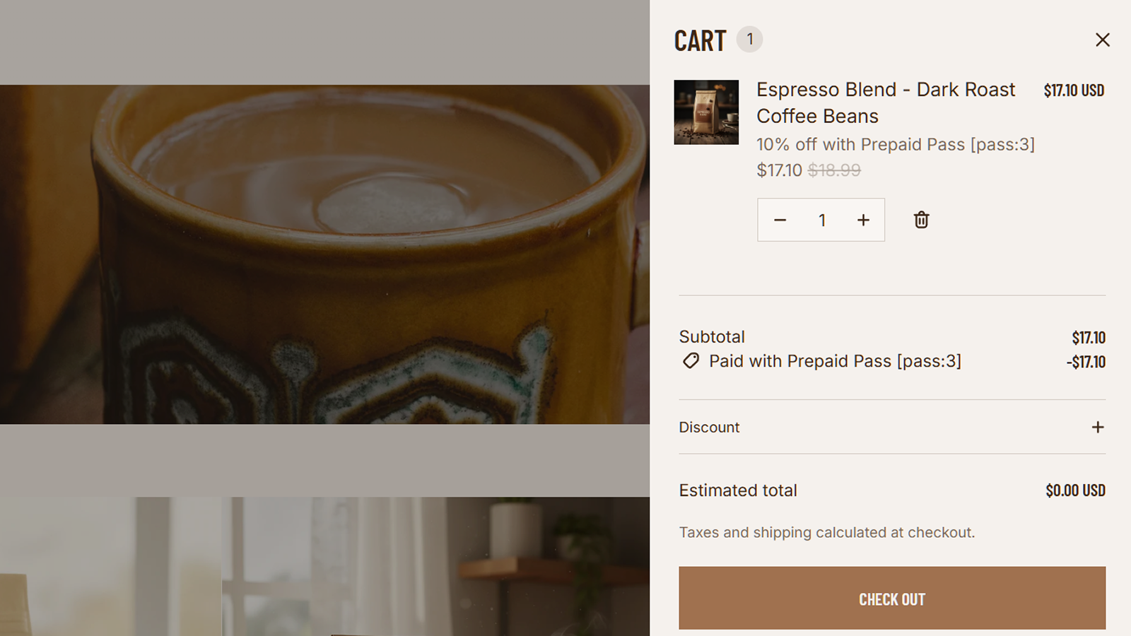Click the dimmed coffee mug image
Image resolution: width=1131 pixels, height=636 pixels.
(324, 254)
